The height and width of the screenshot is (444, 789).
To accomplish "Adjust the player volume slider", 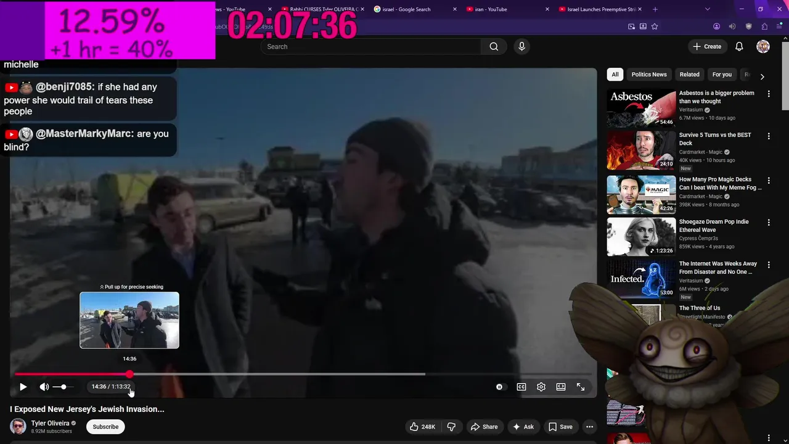I will click(x=63, y=387).
